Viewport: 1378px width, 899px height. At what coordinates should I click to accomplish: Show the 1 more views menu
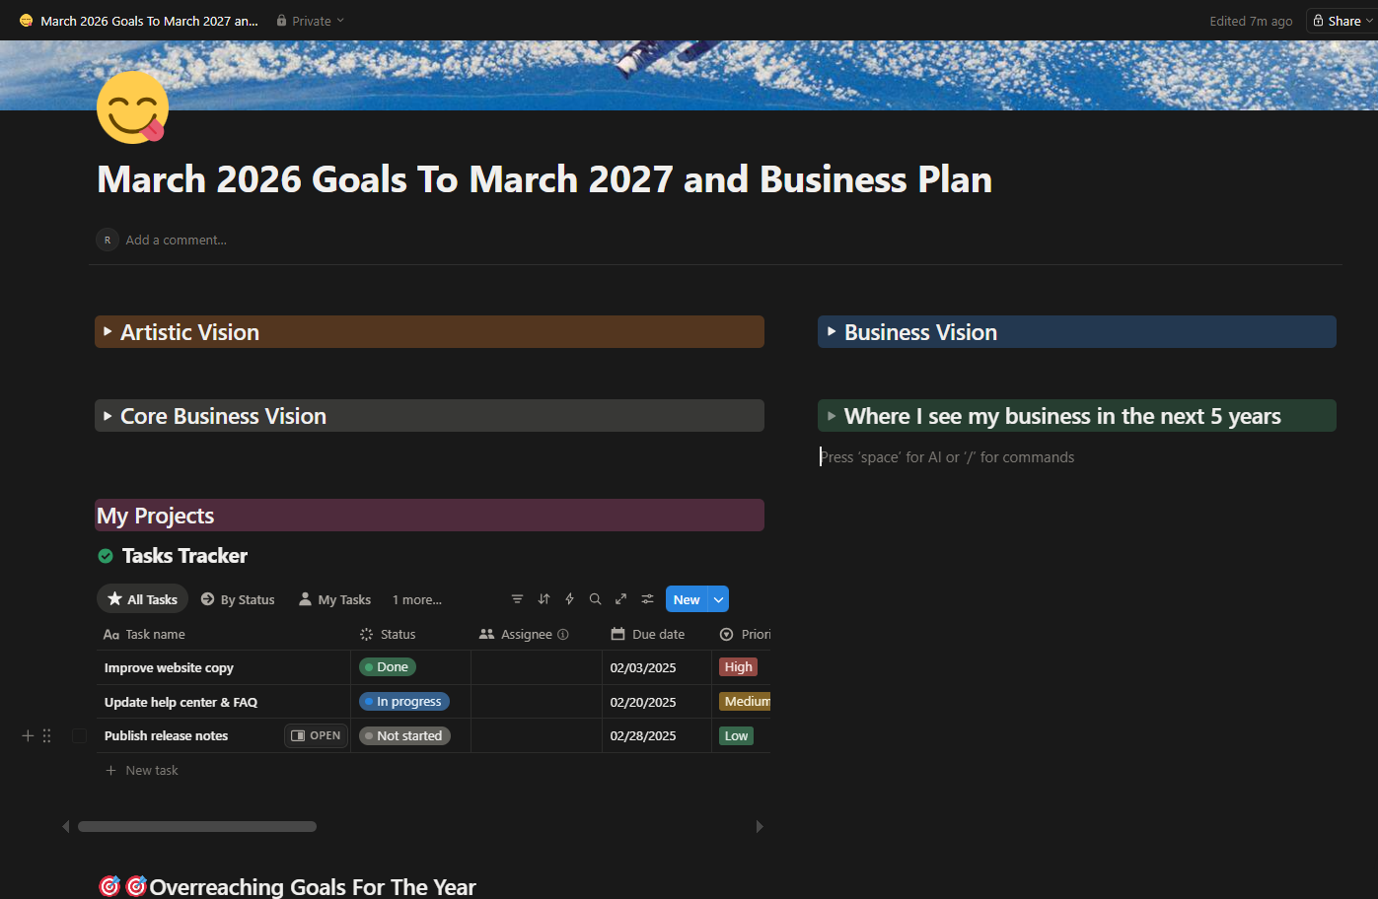coord(417,599)
